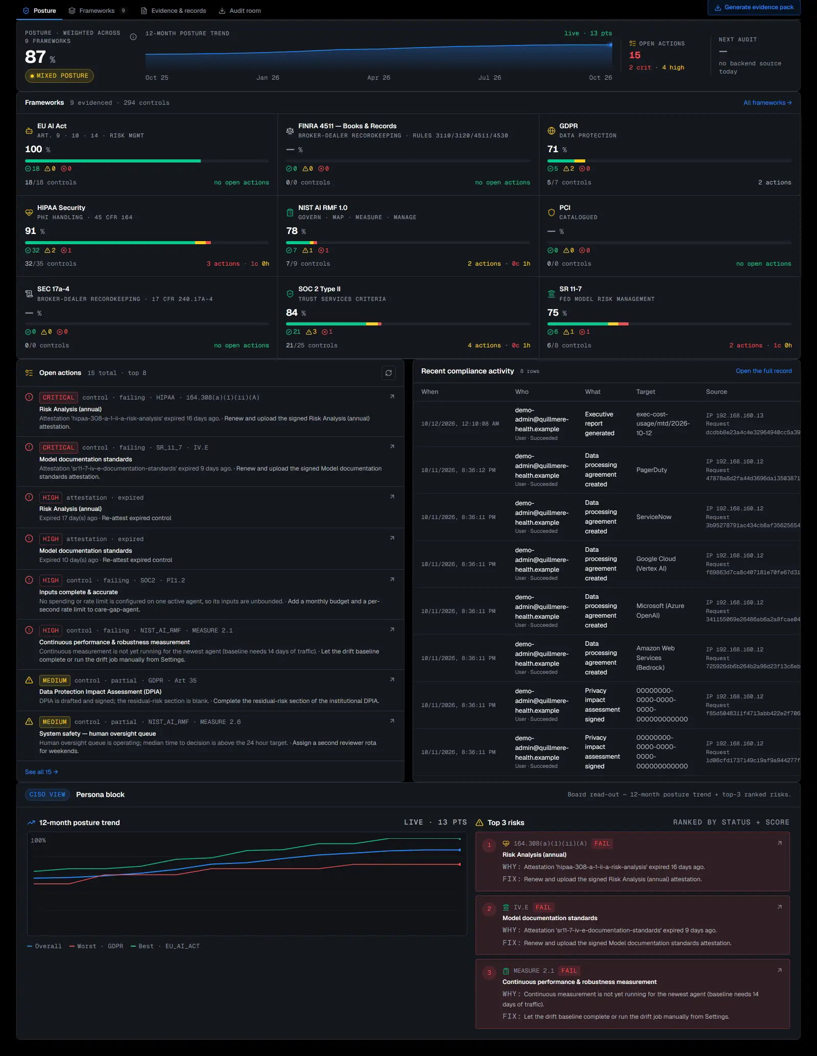Refresh the Open actions list
This screenshot has height=1056, width=817.
[x=389, y=373]
